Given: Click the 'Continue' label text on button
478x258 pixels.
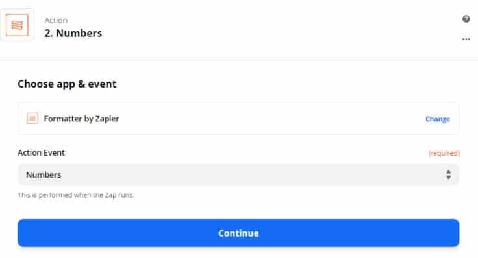Looking at the screenshot, I should tap(238, 233).
